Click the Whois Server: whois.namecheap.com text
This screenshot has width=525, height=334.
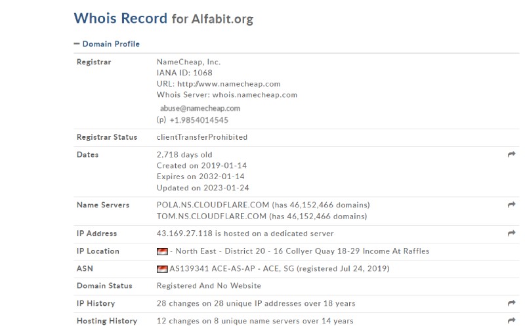click(x=226, y=94)
